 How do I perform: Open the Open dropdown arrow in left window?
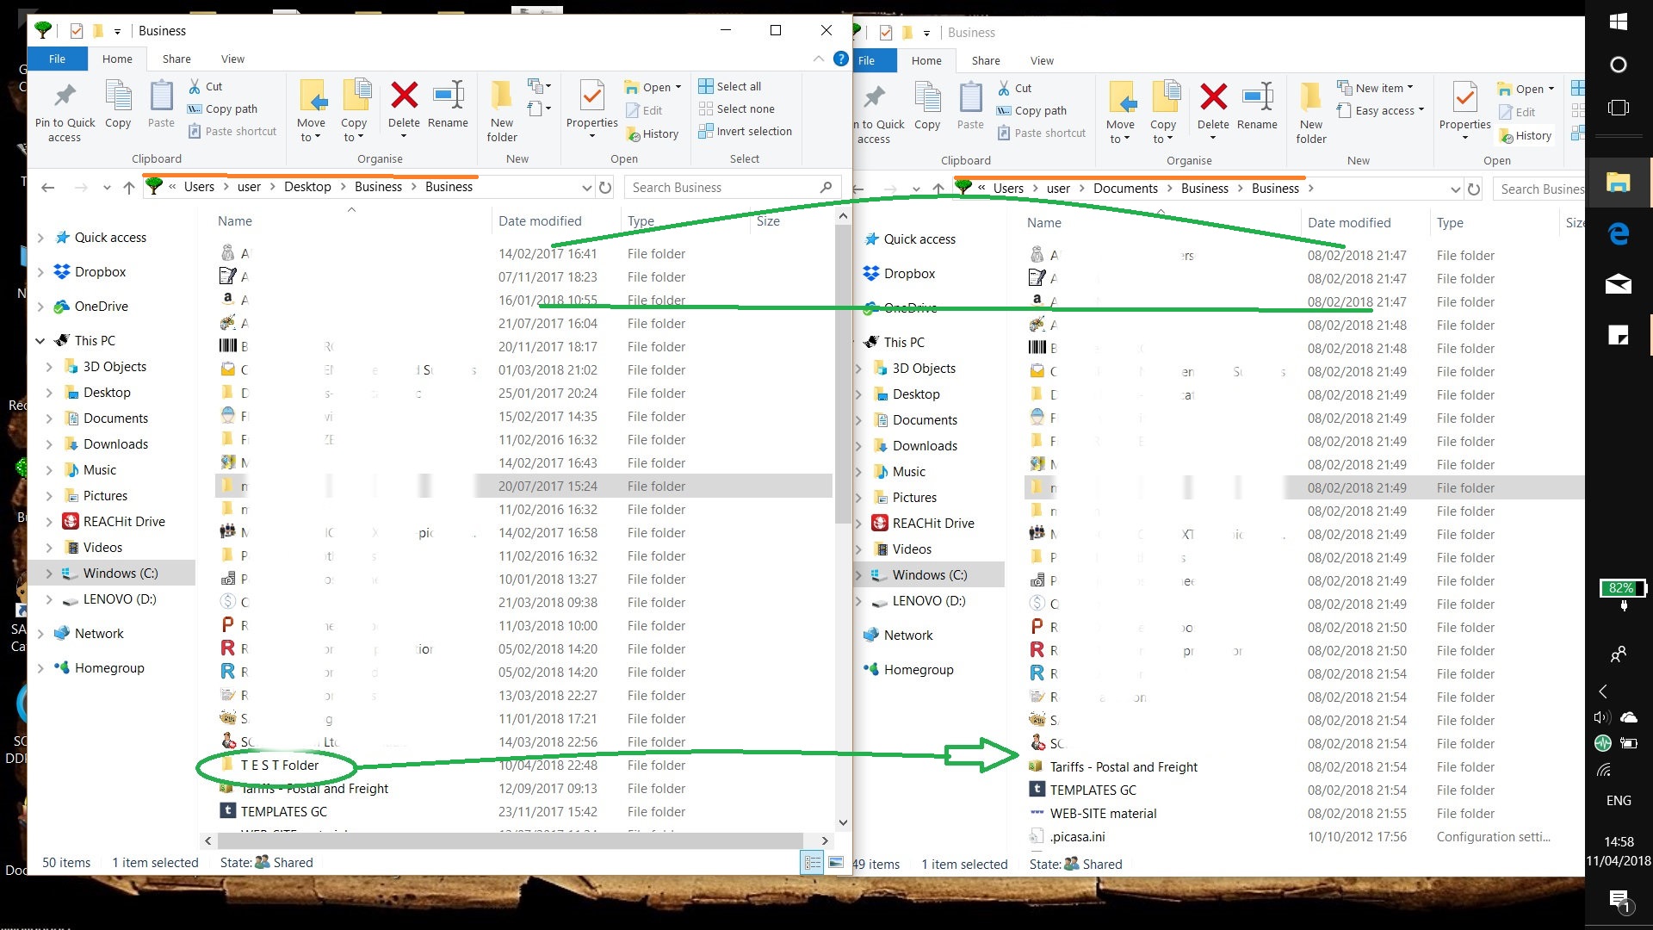[x=678, y=87]
